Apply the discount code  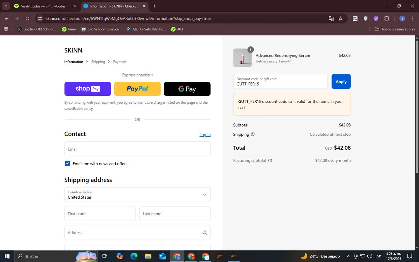click(x=341, y=82)
